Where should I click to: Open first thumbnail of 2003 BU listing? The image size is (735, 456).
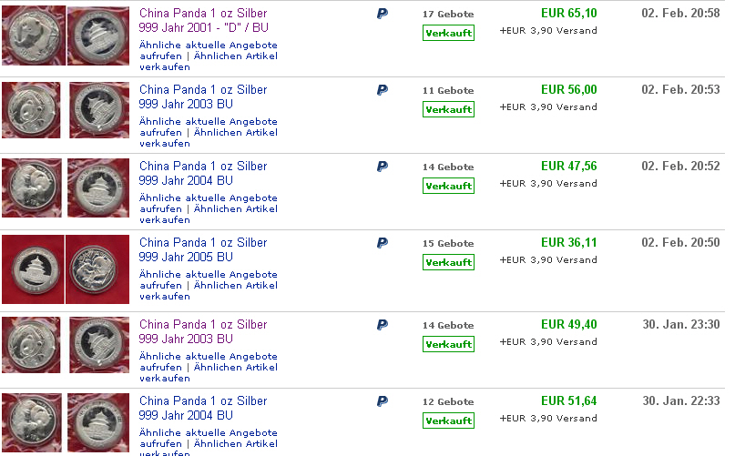click(x=31, y=110)
